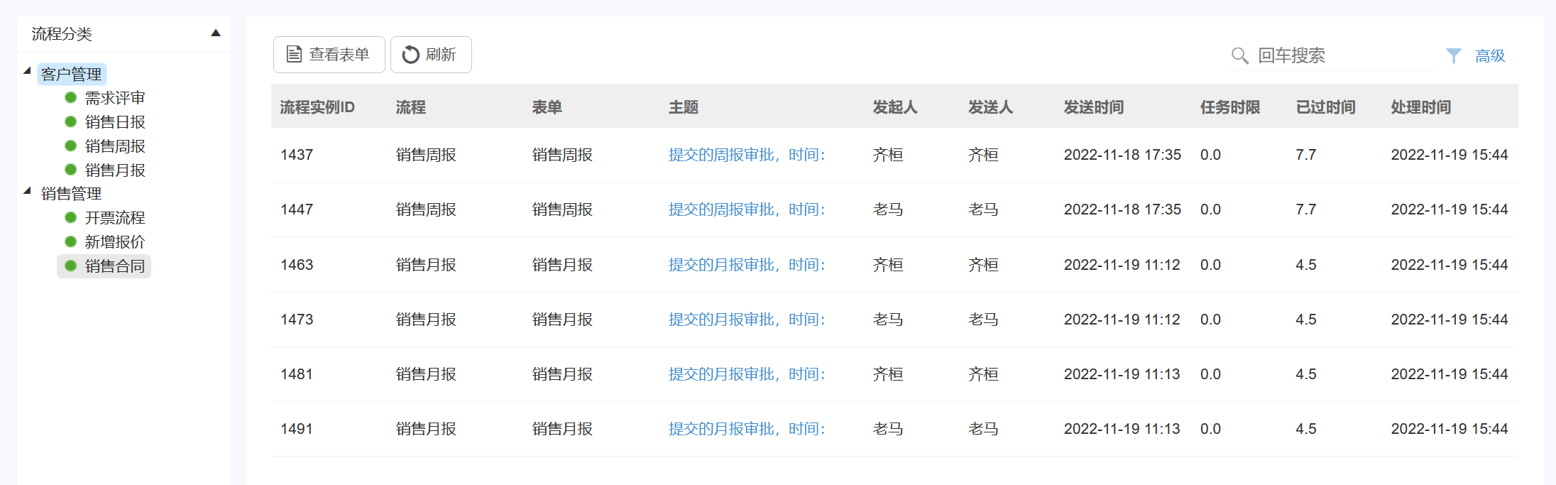The image size is (1556, 485).
Task: Open subject link for instance 1491
Action: point(746,429)
